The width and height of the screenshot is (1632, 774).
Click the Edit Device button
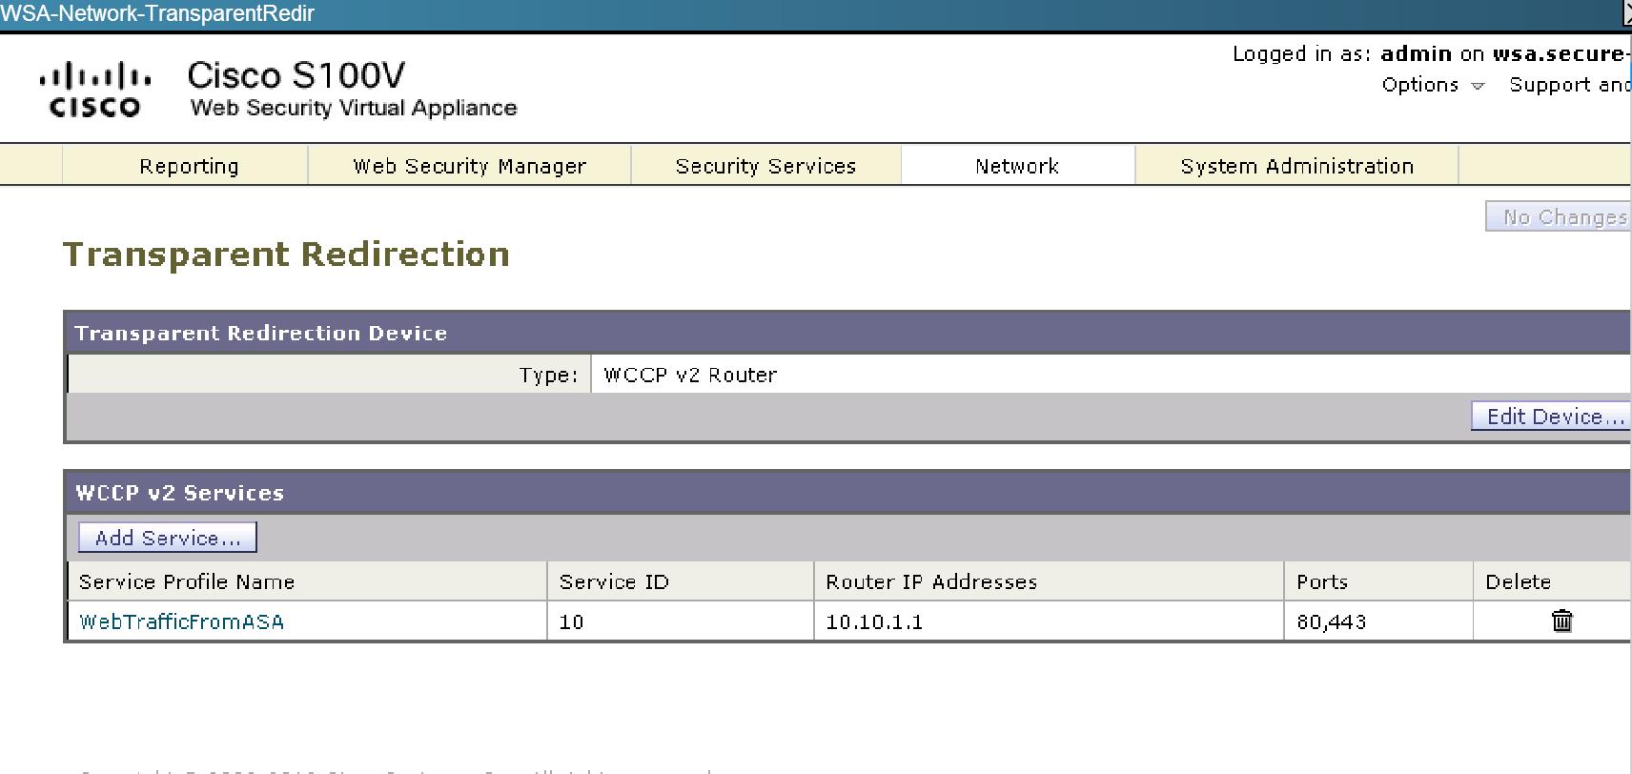coord(1552,417)
